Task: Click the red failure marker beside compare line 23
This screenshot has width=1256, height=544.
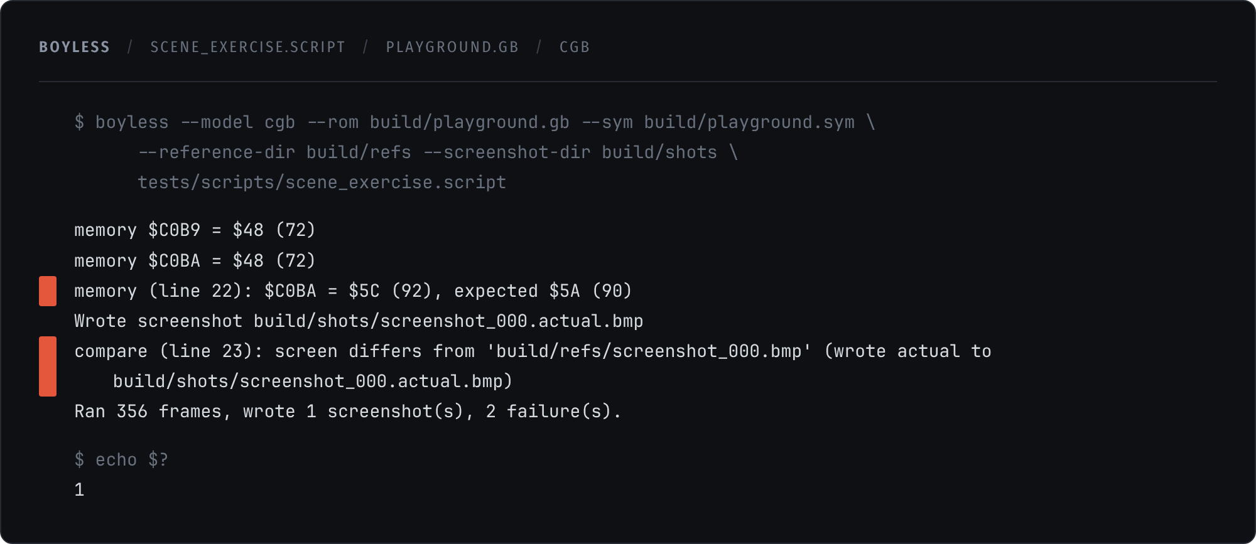Action: [x=48, y=366]
